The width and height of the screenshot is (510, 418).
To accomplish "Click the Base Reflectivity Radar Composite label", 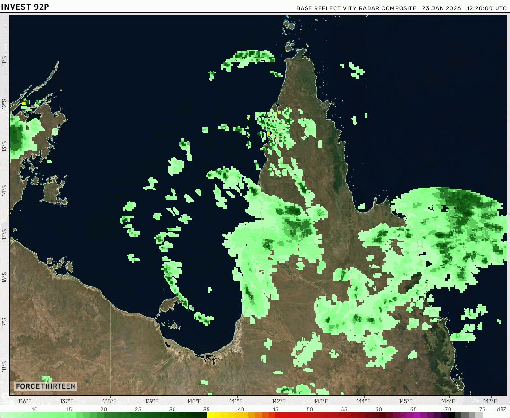I will (x=357, y=8).
